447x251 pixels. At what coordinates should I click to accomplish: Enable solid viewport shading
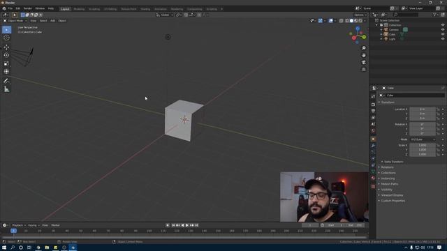click(351, 20)
